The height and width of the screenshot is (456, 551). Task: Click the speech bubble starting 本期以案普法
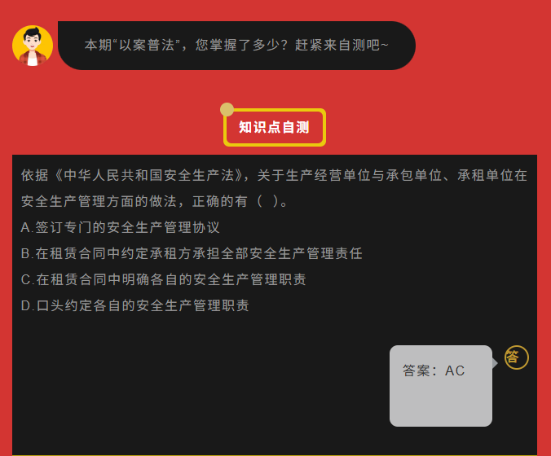pyautogui.click(x=236, y=46)
